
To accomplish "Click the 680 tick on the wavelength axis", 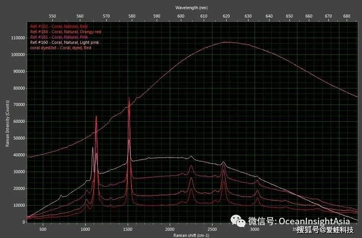I will pos(347,16).
